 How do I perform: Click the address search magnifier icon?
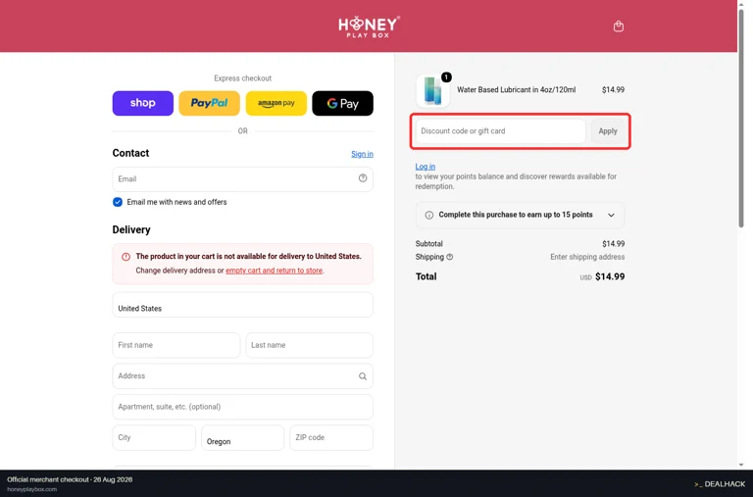[363, 376]
